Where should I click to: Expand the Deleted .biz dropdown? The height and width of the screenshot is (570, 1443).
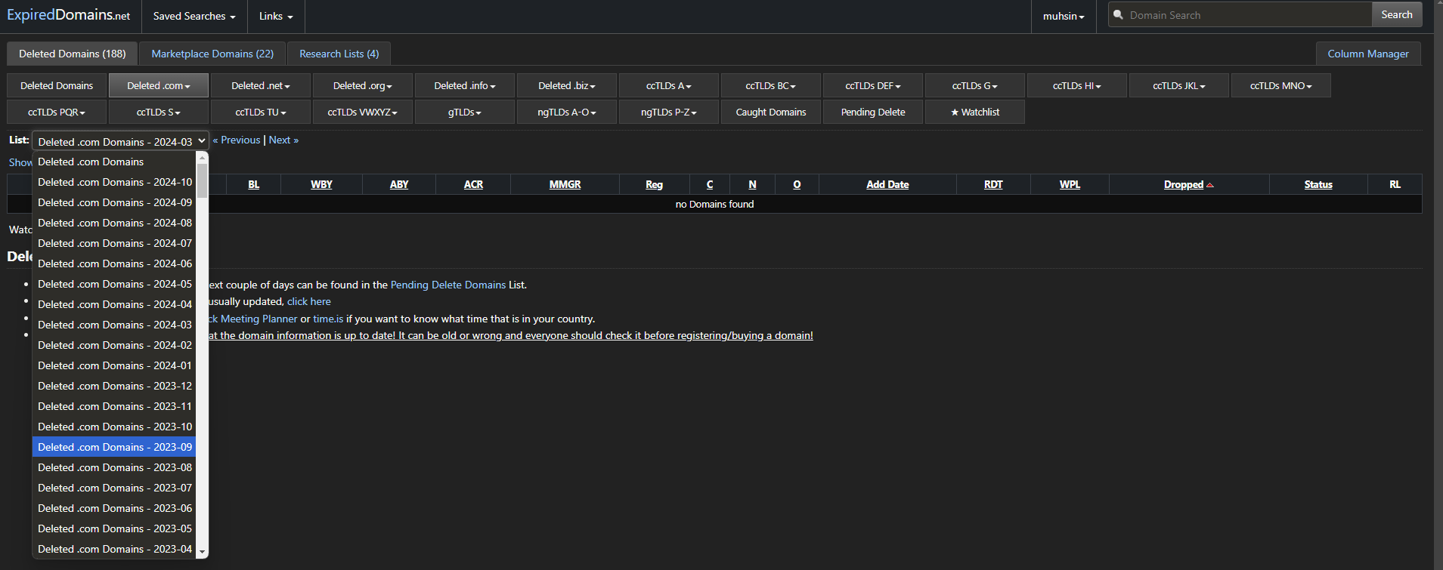(567, 85)
